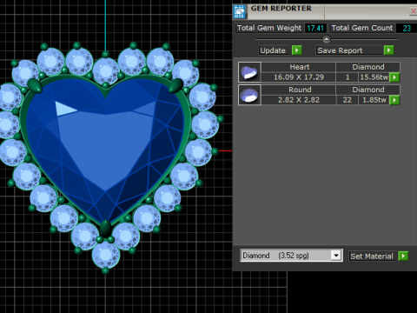Click the green arrow beside 1.85tw

pyautogui.click(x=394, y=100)
